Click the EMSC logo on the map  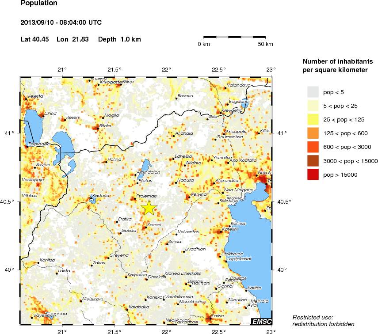262,321
